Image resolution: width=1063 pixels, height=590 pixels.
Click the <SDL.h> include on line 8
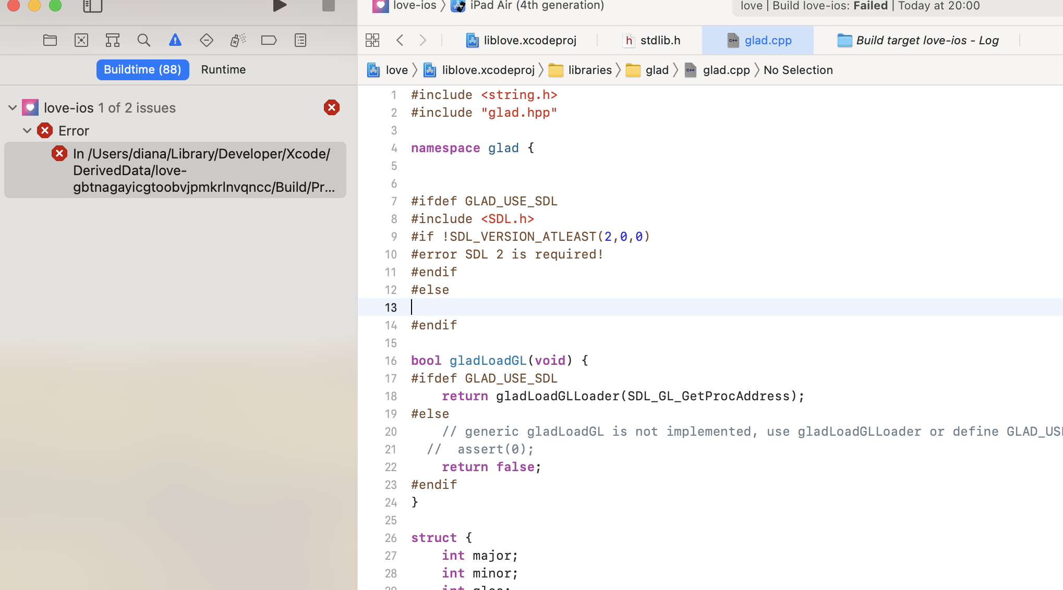pos(508,219)
